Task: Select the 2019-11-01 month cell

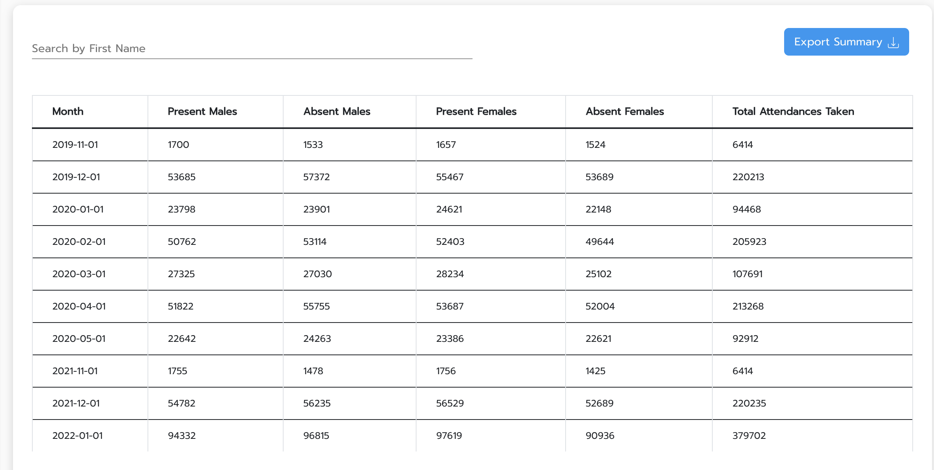Action: (x=75, y=145)
